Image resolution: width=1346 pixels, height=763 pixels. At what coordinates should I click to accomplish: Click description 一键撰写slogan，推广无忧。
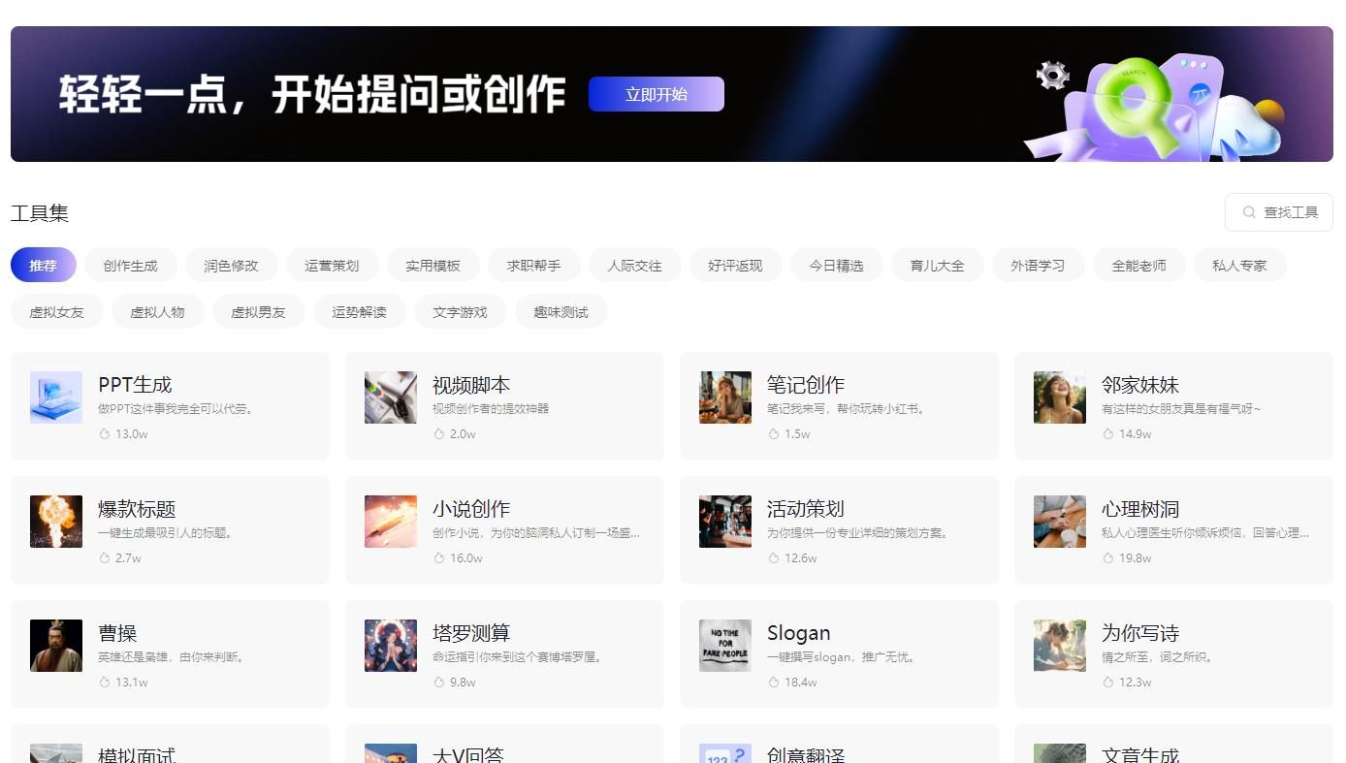click(844, 657)
